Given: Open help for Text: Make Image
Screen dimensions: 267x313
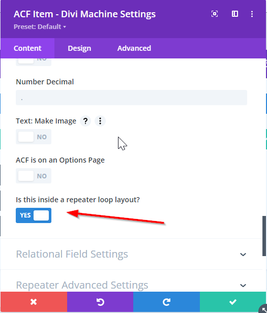Looking at the screenshot, I should 85,121.
